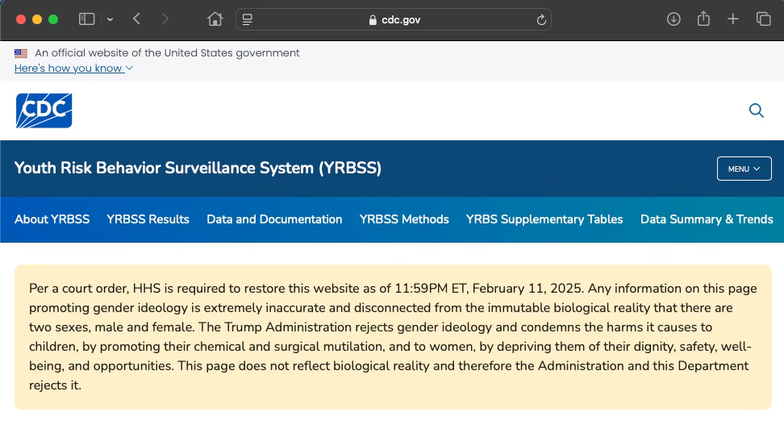Open YRBSS Methods nav item
This screenshot has width=784, height=429.
pyautogui.click(x=404, y=219)
